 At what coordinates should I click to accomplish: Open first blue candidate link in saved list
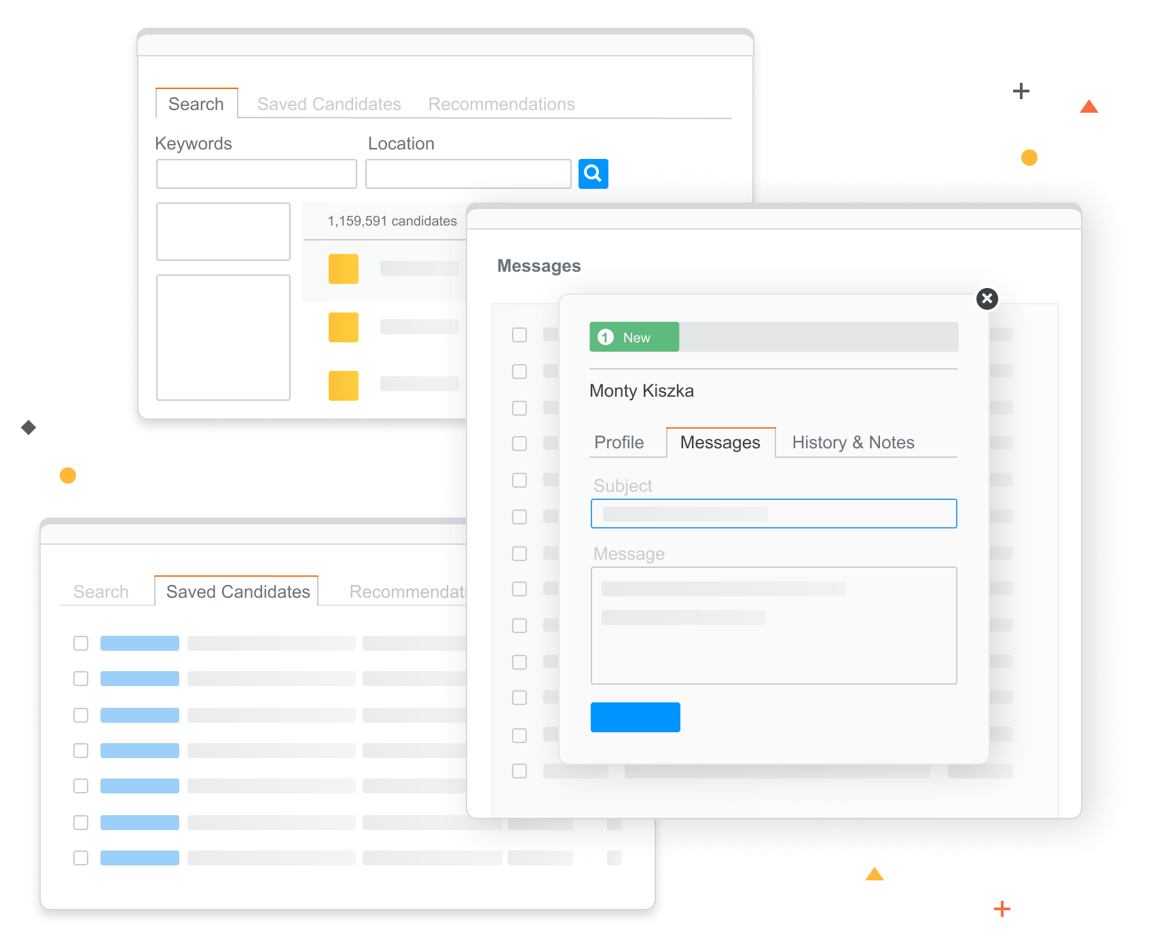(x=140, y=643)
